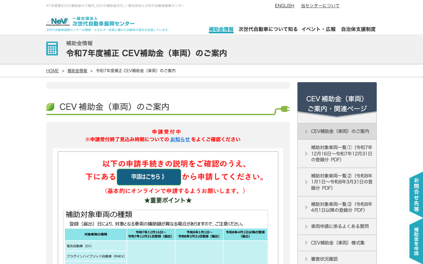The height and width of the screenshot is (264, 423).
Task: Open the 補助金情報 navigation menu
Action: coord(221,29)
